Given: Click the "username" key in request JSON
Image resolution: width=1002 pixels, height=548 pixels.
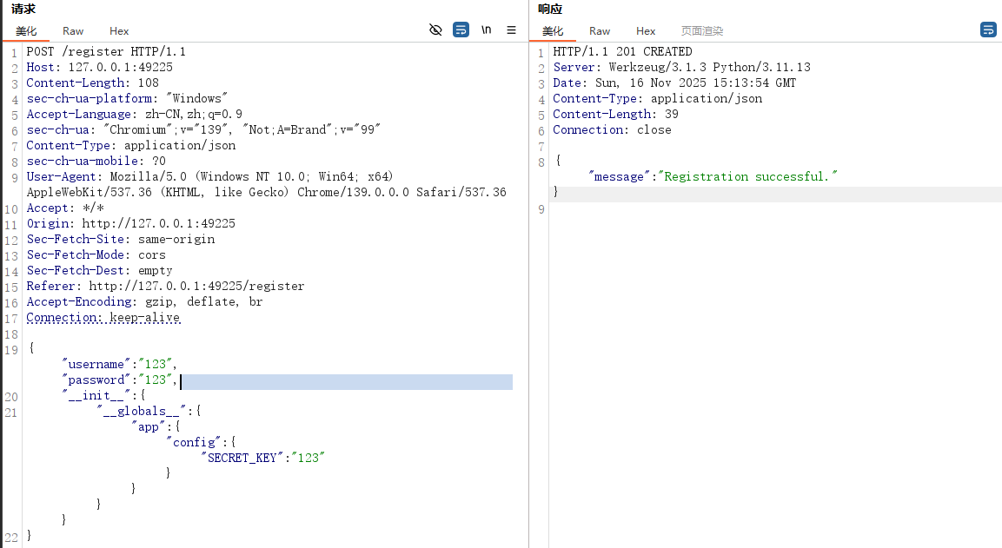Looking at the screenshot, I should coord(96,364).
